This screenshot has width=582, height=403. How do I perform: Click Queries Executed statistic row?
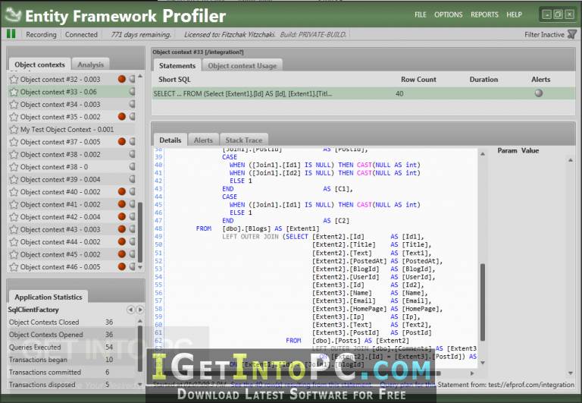(x=72, y=348)
